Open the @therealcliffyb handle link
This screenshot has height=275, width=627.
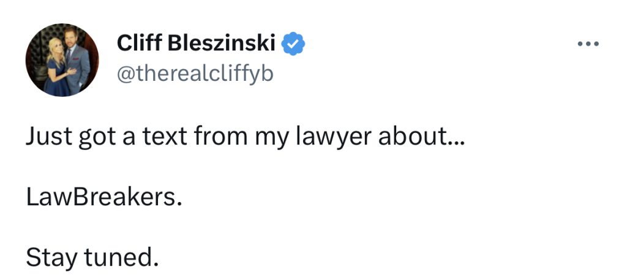point(195,74)
